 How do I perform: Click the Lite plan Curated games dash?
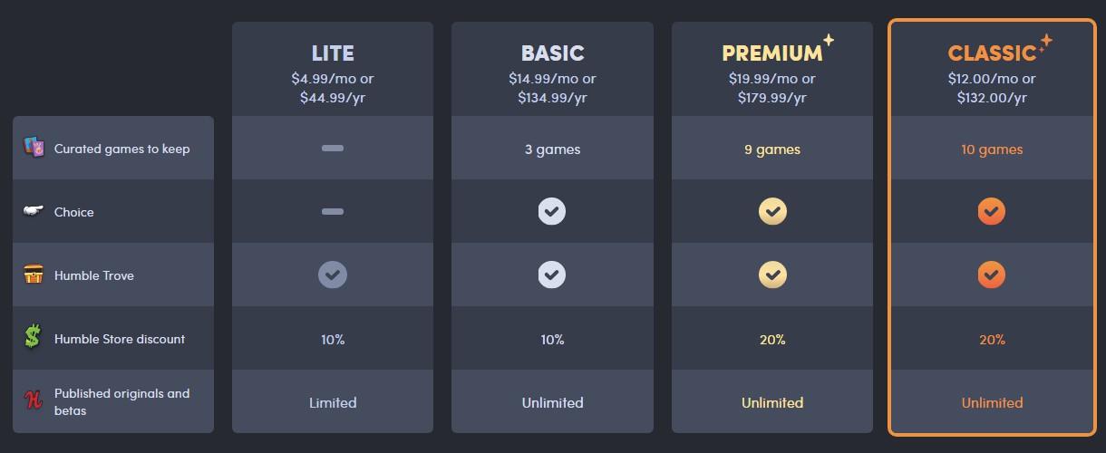coord(333,148)
